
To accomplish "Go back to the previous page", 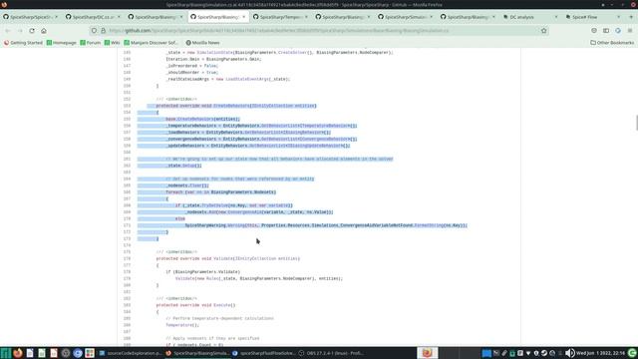I will tap(8, 31).
